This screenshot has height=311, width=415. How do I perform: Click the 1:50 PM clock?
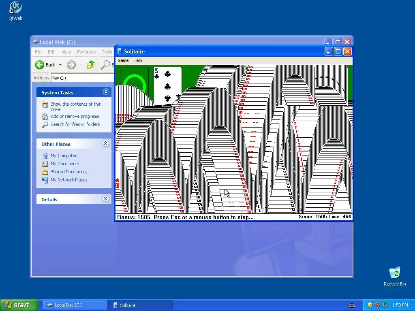(400, 305)
